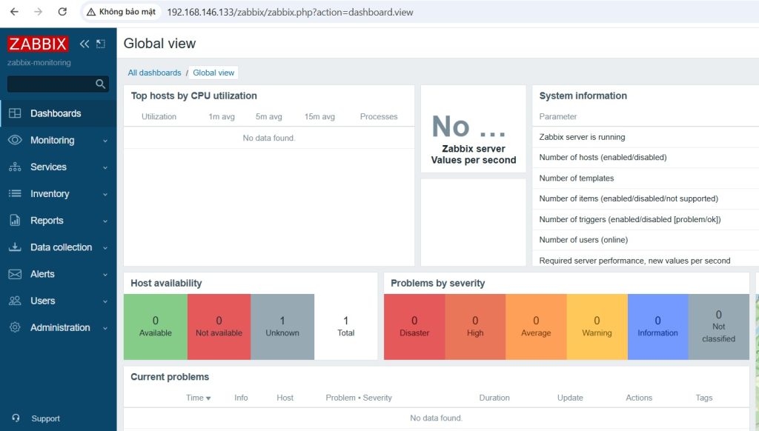Click the Zabbix logo in sidebar
The width and height of the screenshot is (759, 431).
coord(38,44)
